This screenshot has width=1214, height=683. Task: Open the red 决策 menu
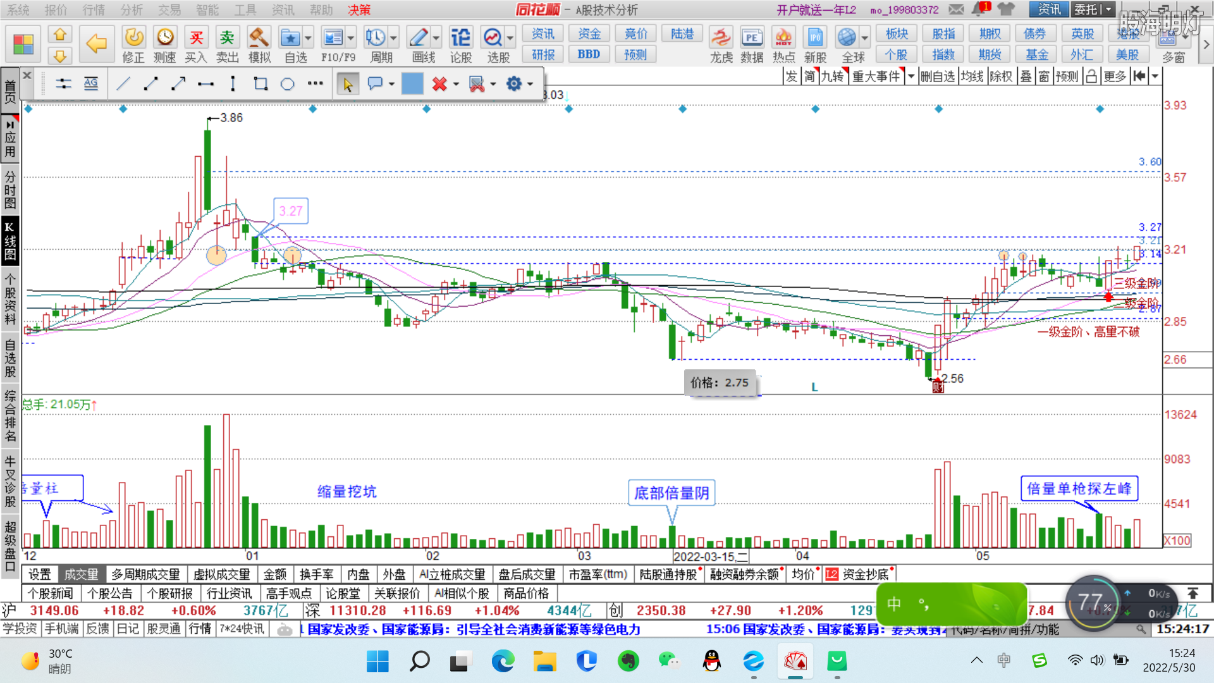[359, 9]
